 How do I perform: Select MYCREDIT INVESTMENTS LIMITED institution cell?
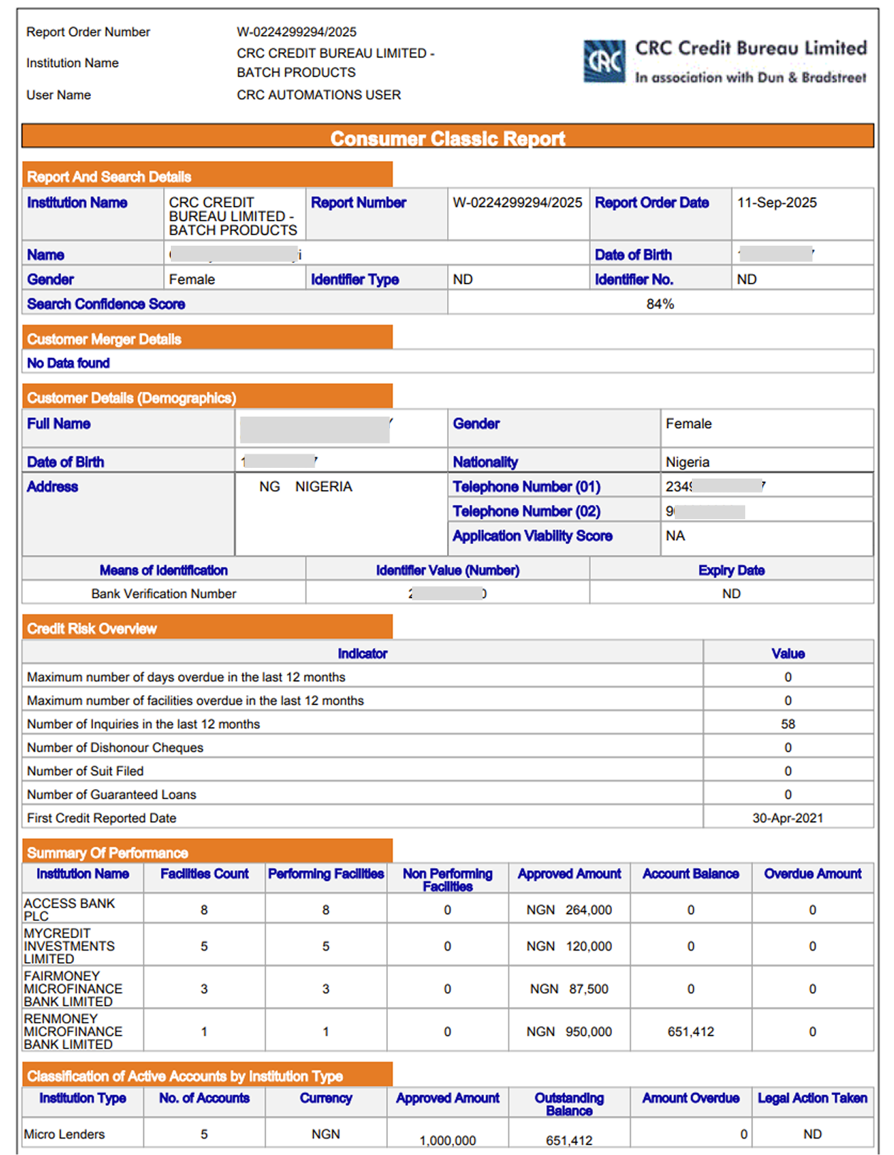click(69, 946)
